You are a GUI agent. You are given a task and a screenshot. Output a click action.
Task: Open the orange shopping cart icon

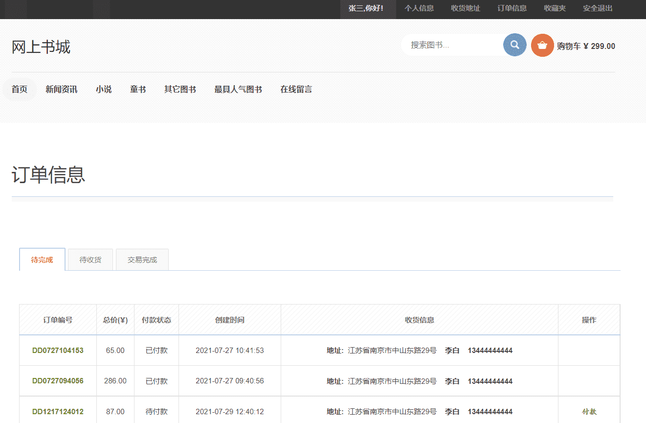coord(542,45)
